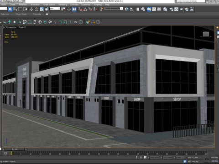Click the Mirror tool
The height and width of the screenshot is (164, 219).
pyautogui.click(x=126, y=9)
